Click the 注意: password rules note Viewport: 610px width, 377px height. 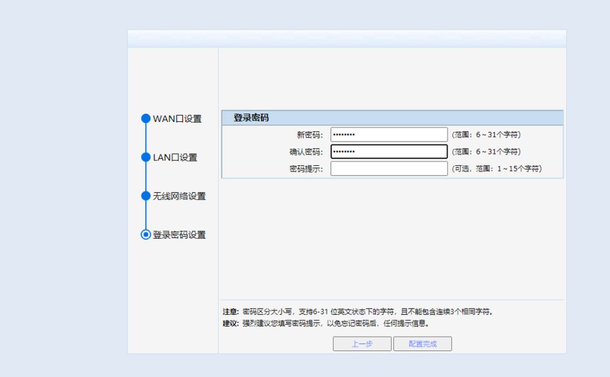coord(358,312)
